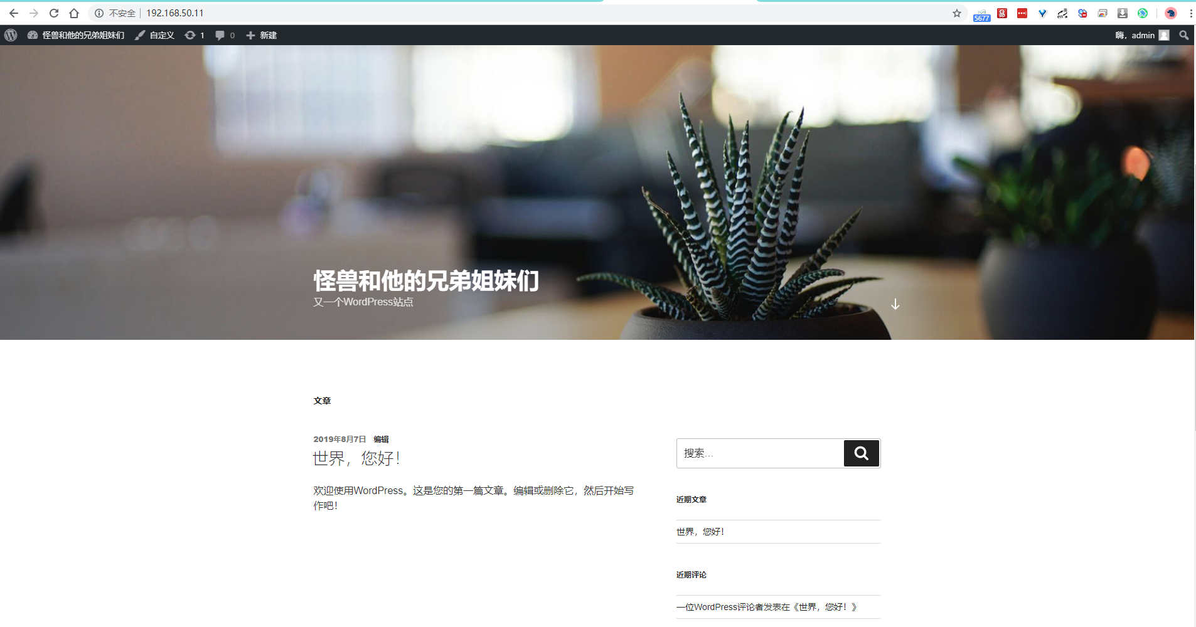
Task: Open the en translate extension
Action: click(x=1062, y=13)
